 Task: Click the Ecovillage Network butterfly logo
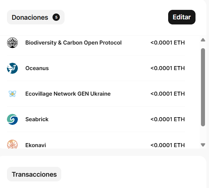(12, 94)
